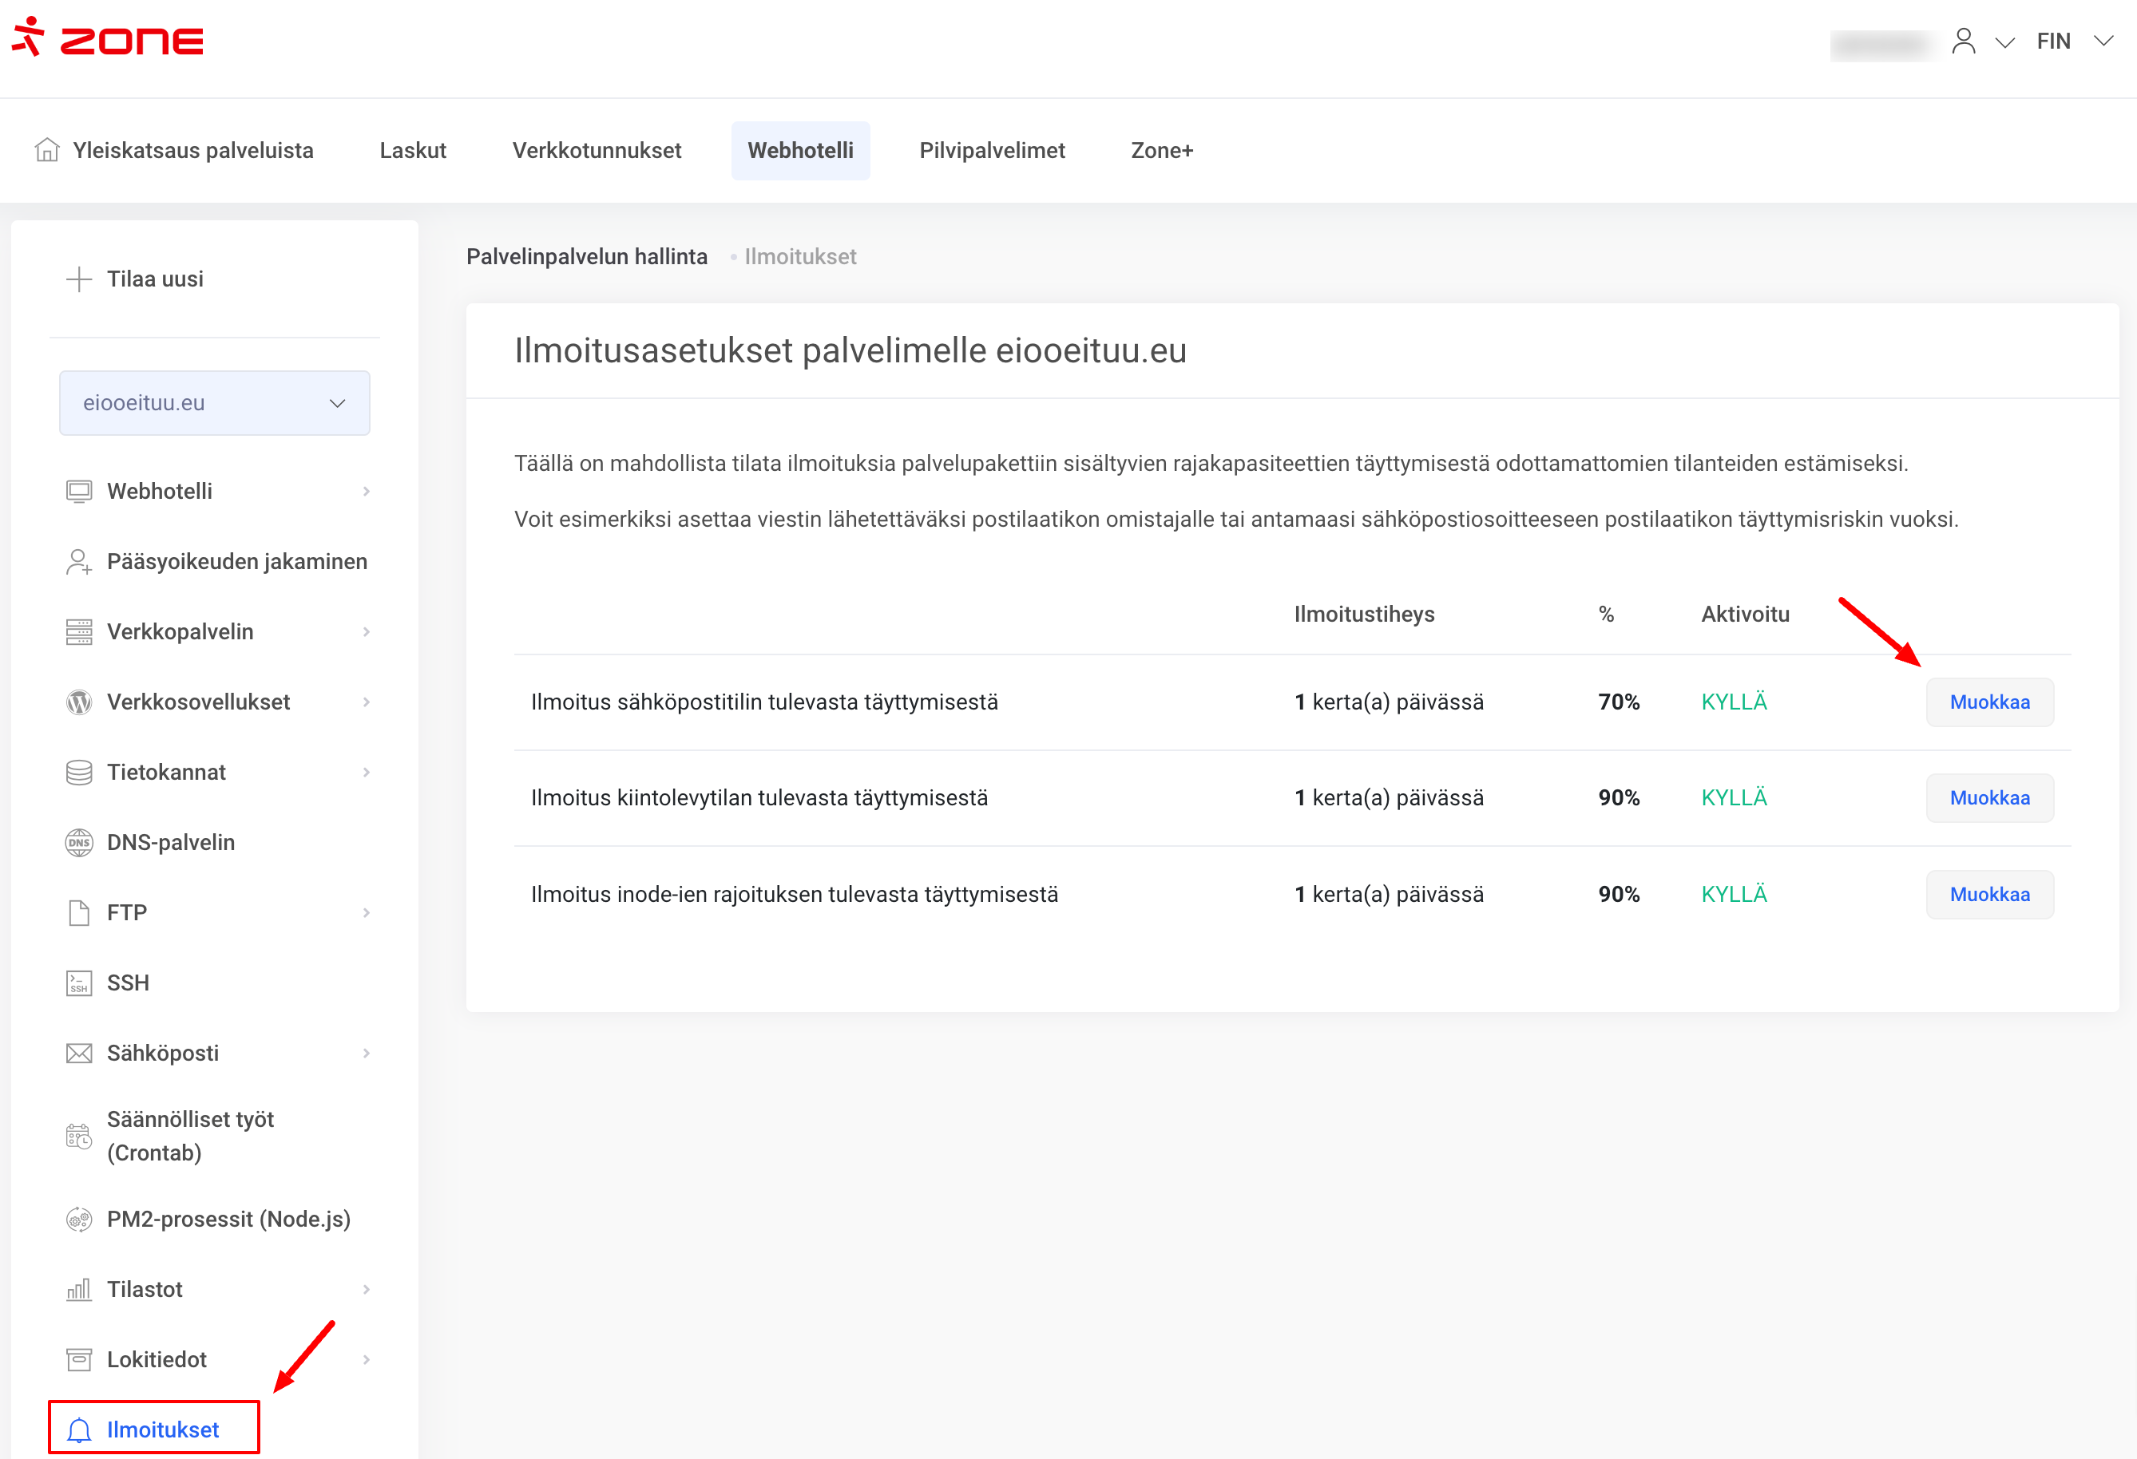Click the home icon beside Yleiskatsaus palveluista
Image resolution: width=2137 pixels, height=1459 pixels.
point(47,150)
